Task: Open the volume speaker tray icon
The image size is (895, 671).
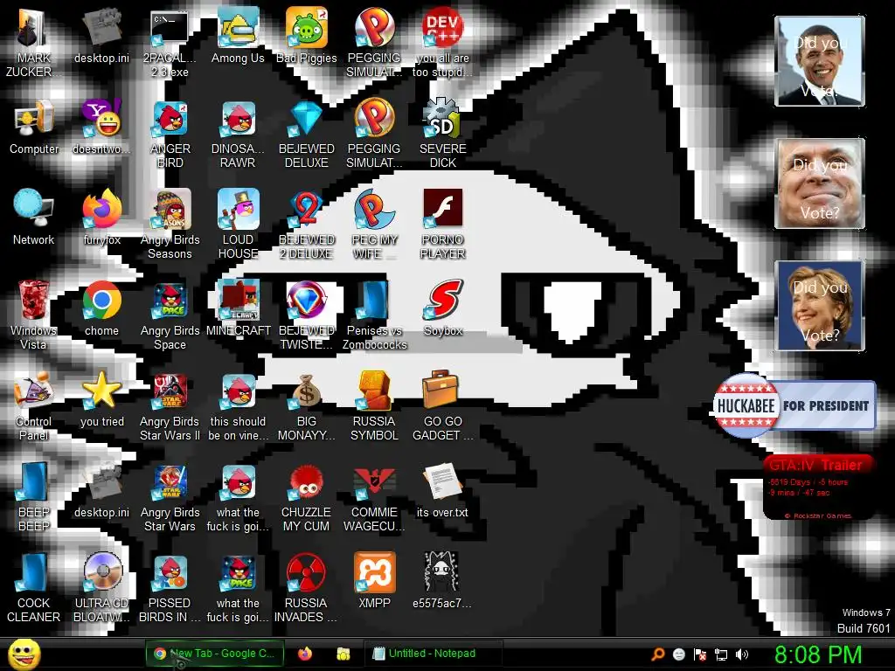Action: click(x=742, y=654)
